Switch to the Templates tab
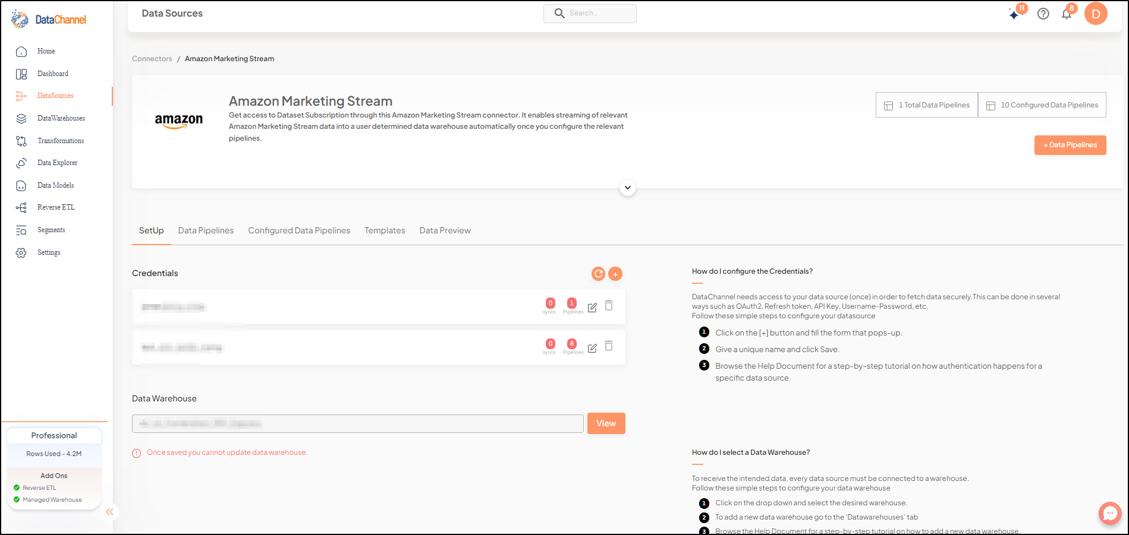This screenshot has width=1129, height=535. click(x=385, y=230)
